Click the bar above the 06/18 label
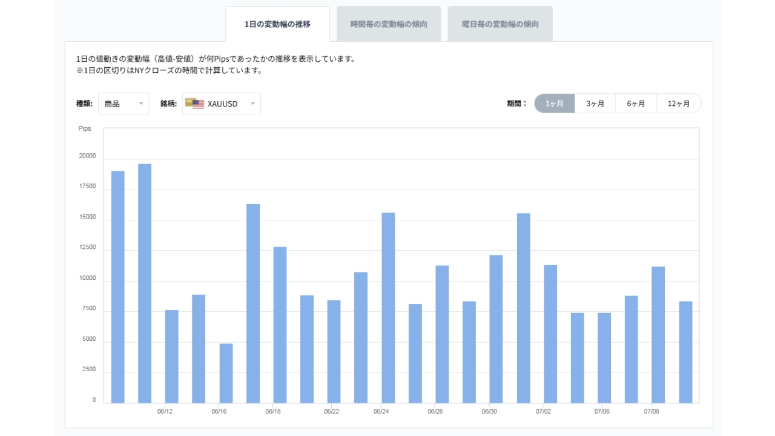This screenshot has height=436, width=775. (280, 325)
